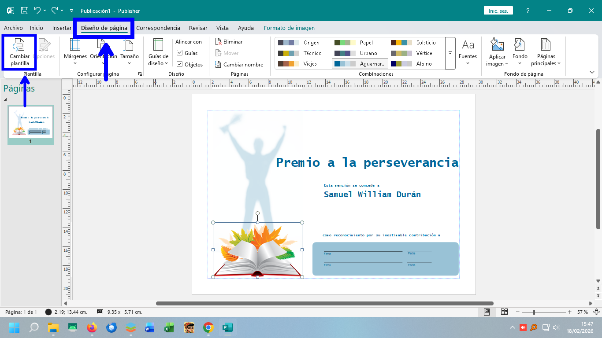
Task: Click the Guías de diseño icon
Action: tap(158, 45)
